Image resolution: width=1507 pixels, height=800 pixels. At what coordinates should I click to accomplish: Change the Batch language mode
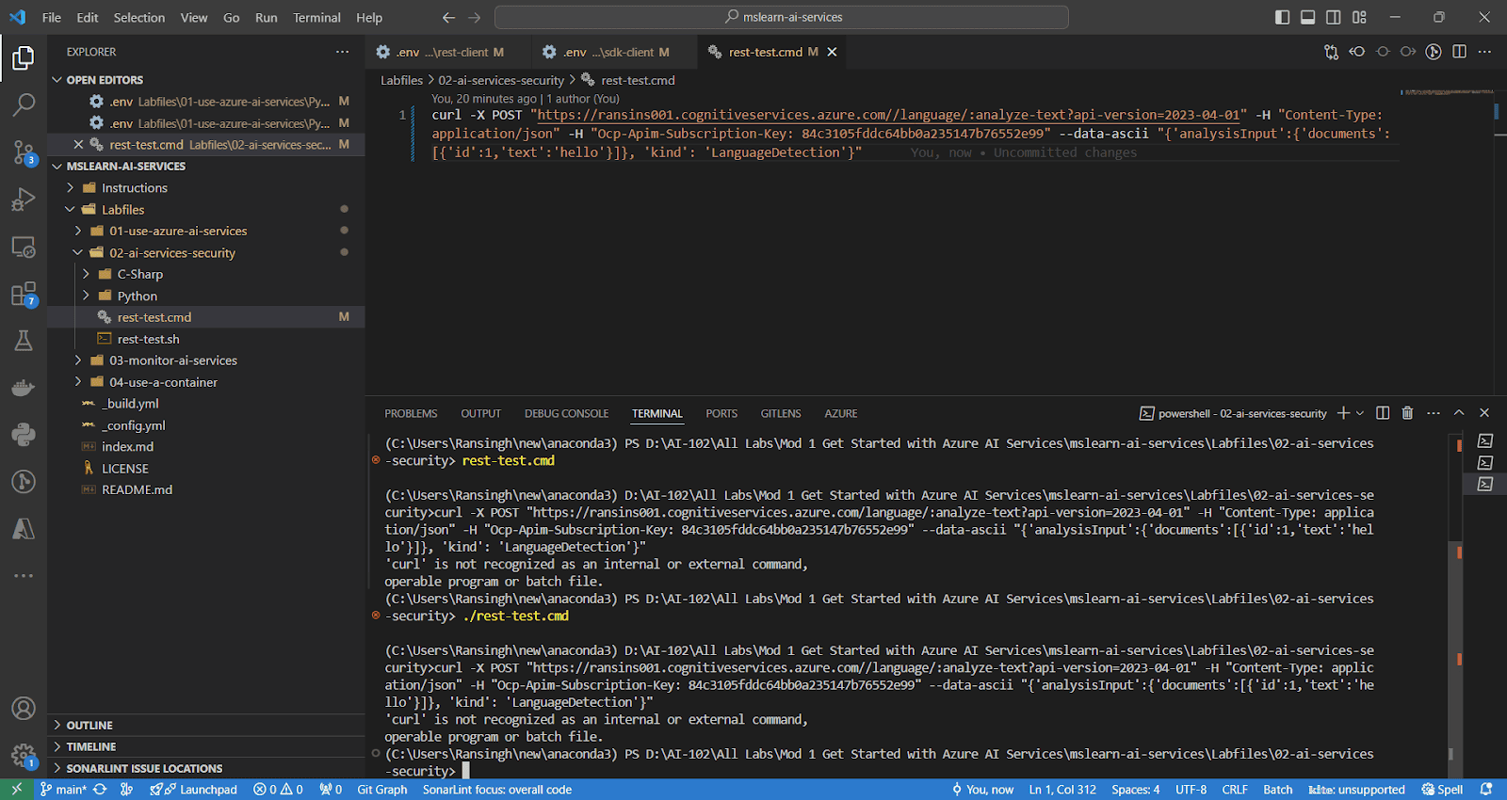tap(1277, 790)
